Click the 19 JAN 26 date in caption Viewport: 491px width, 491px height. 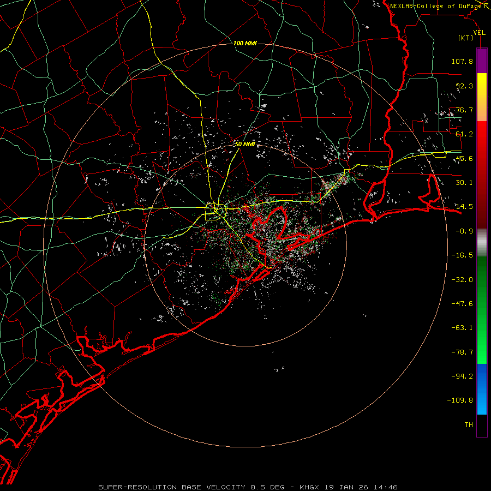(x=346, y=487)
